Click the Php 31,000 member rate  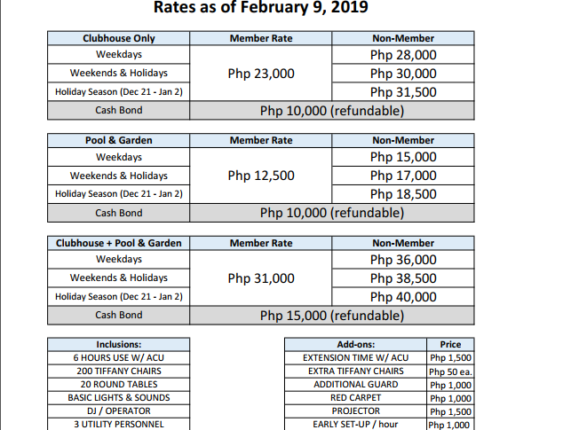261,278
